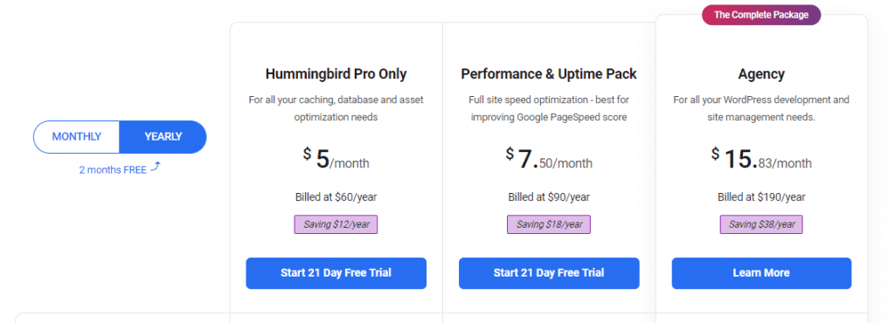Click the Saving $12/year tag
This screenshot has width=895, height=323.
pos(336,224)
